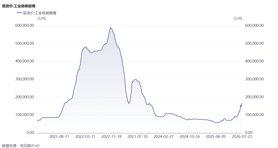The width and height of the screenshot is (278, 148).
Task: Click date label 2024-10-16
Action: pyautogui.click(x=190, y=137)
